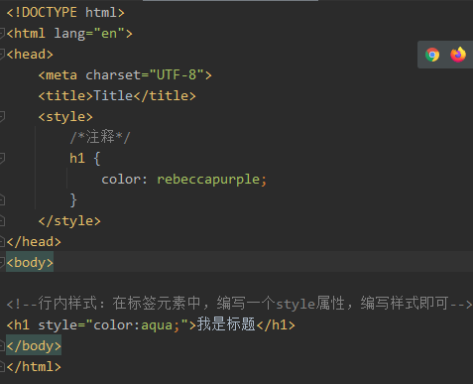Click the highlighted closing body tag

pos(34,346)
